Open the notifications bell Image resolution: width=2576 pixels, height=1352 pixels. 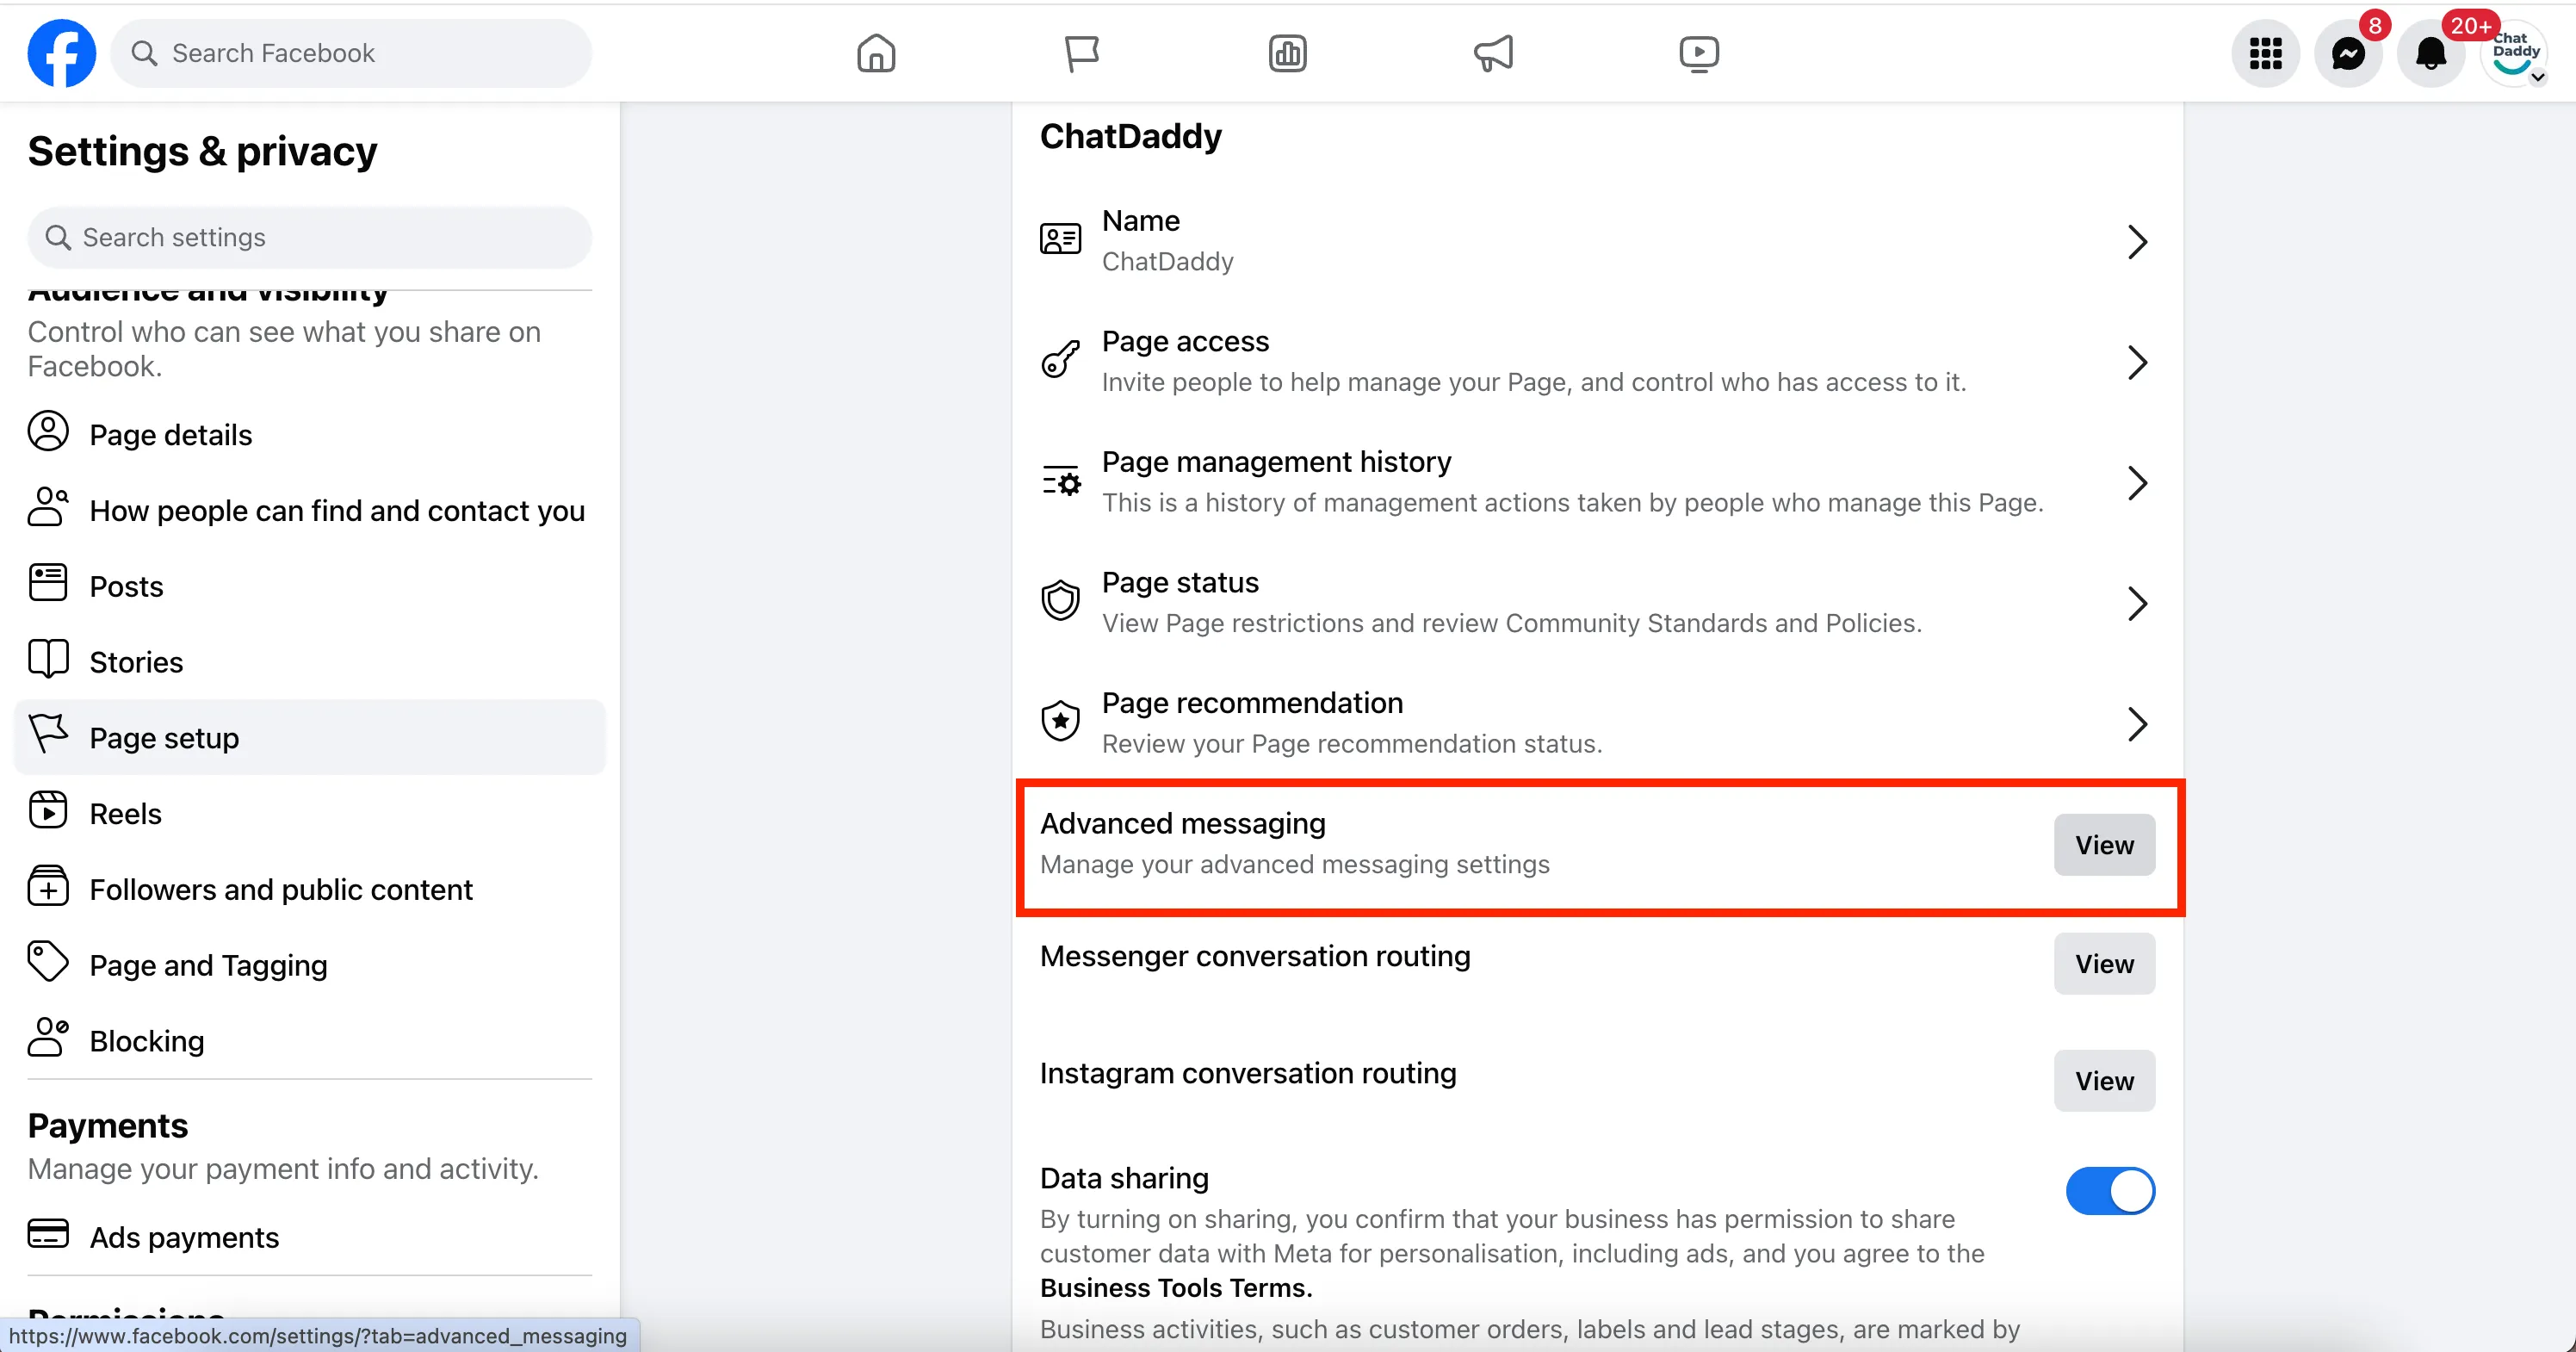pyautogui.click(x=2431, y=53)
